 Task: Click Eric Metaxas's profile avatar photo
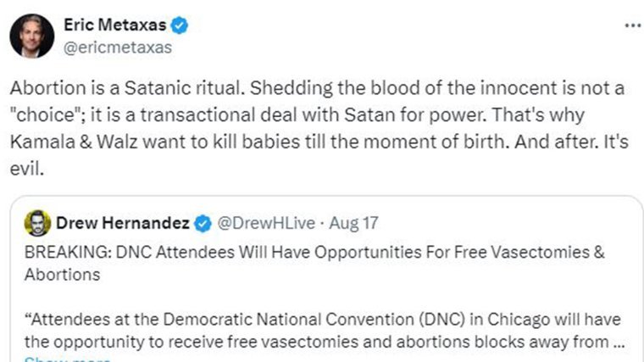click(32, 36)
